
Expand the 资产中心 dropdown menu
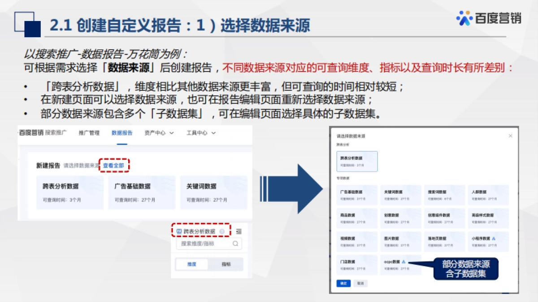[x=159, y=133]
